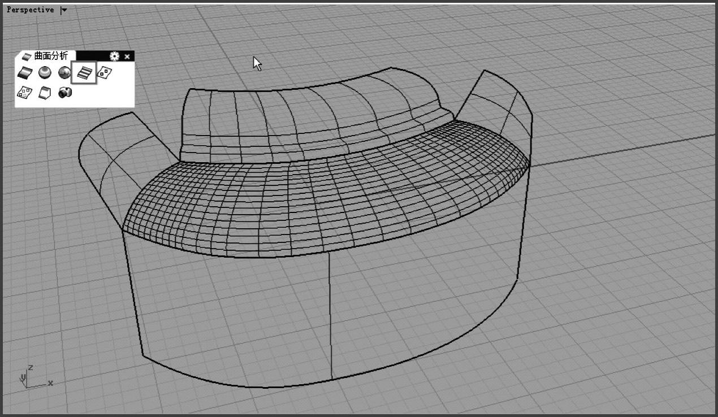Click the camera capture icon
Screen dimensions: 718x417
(64, 92)
